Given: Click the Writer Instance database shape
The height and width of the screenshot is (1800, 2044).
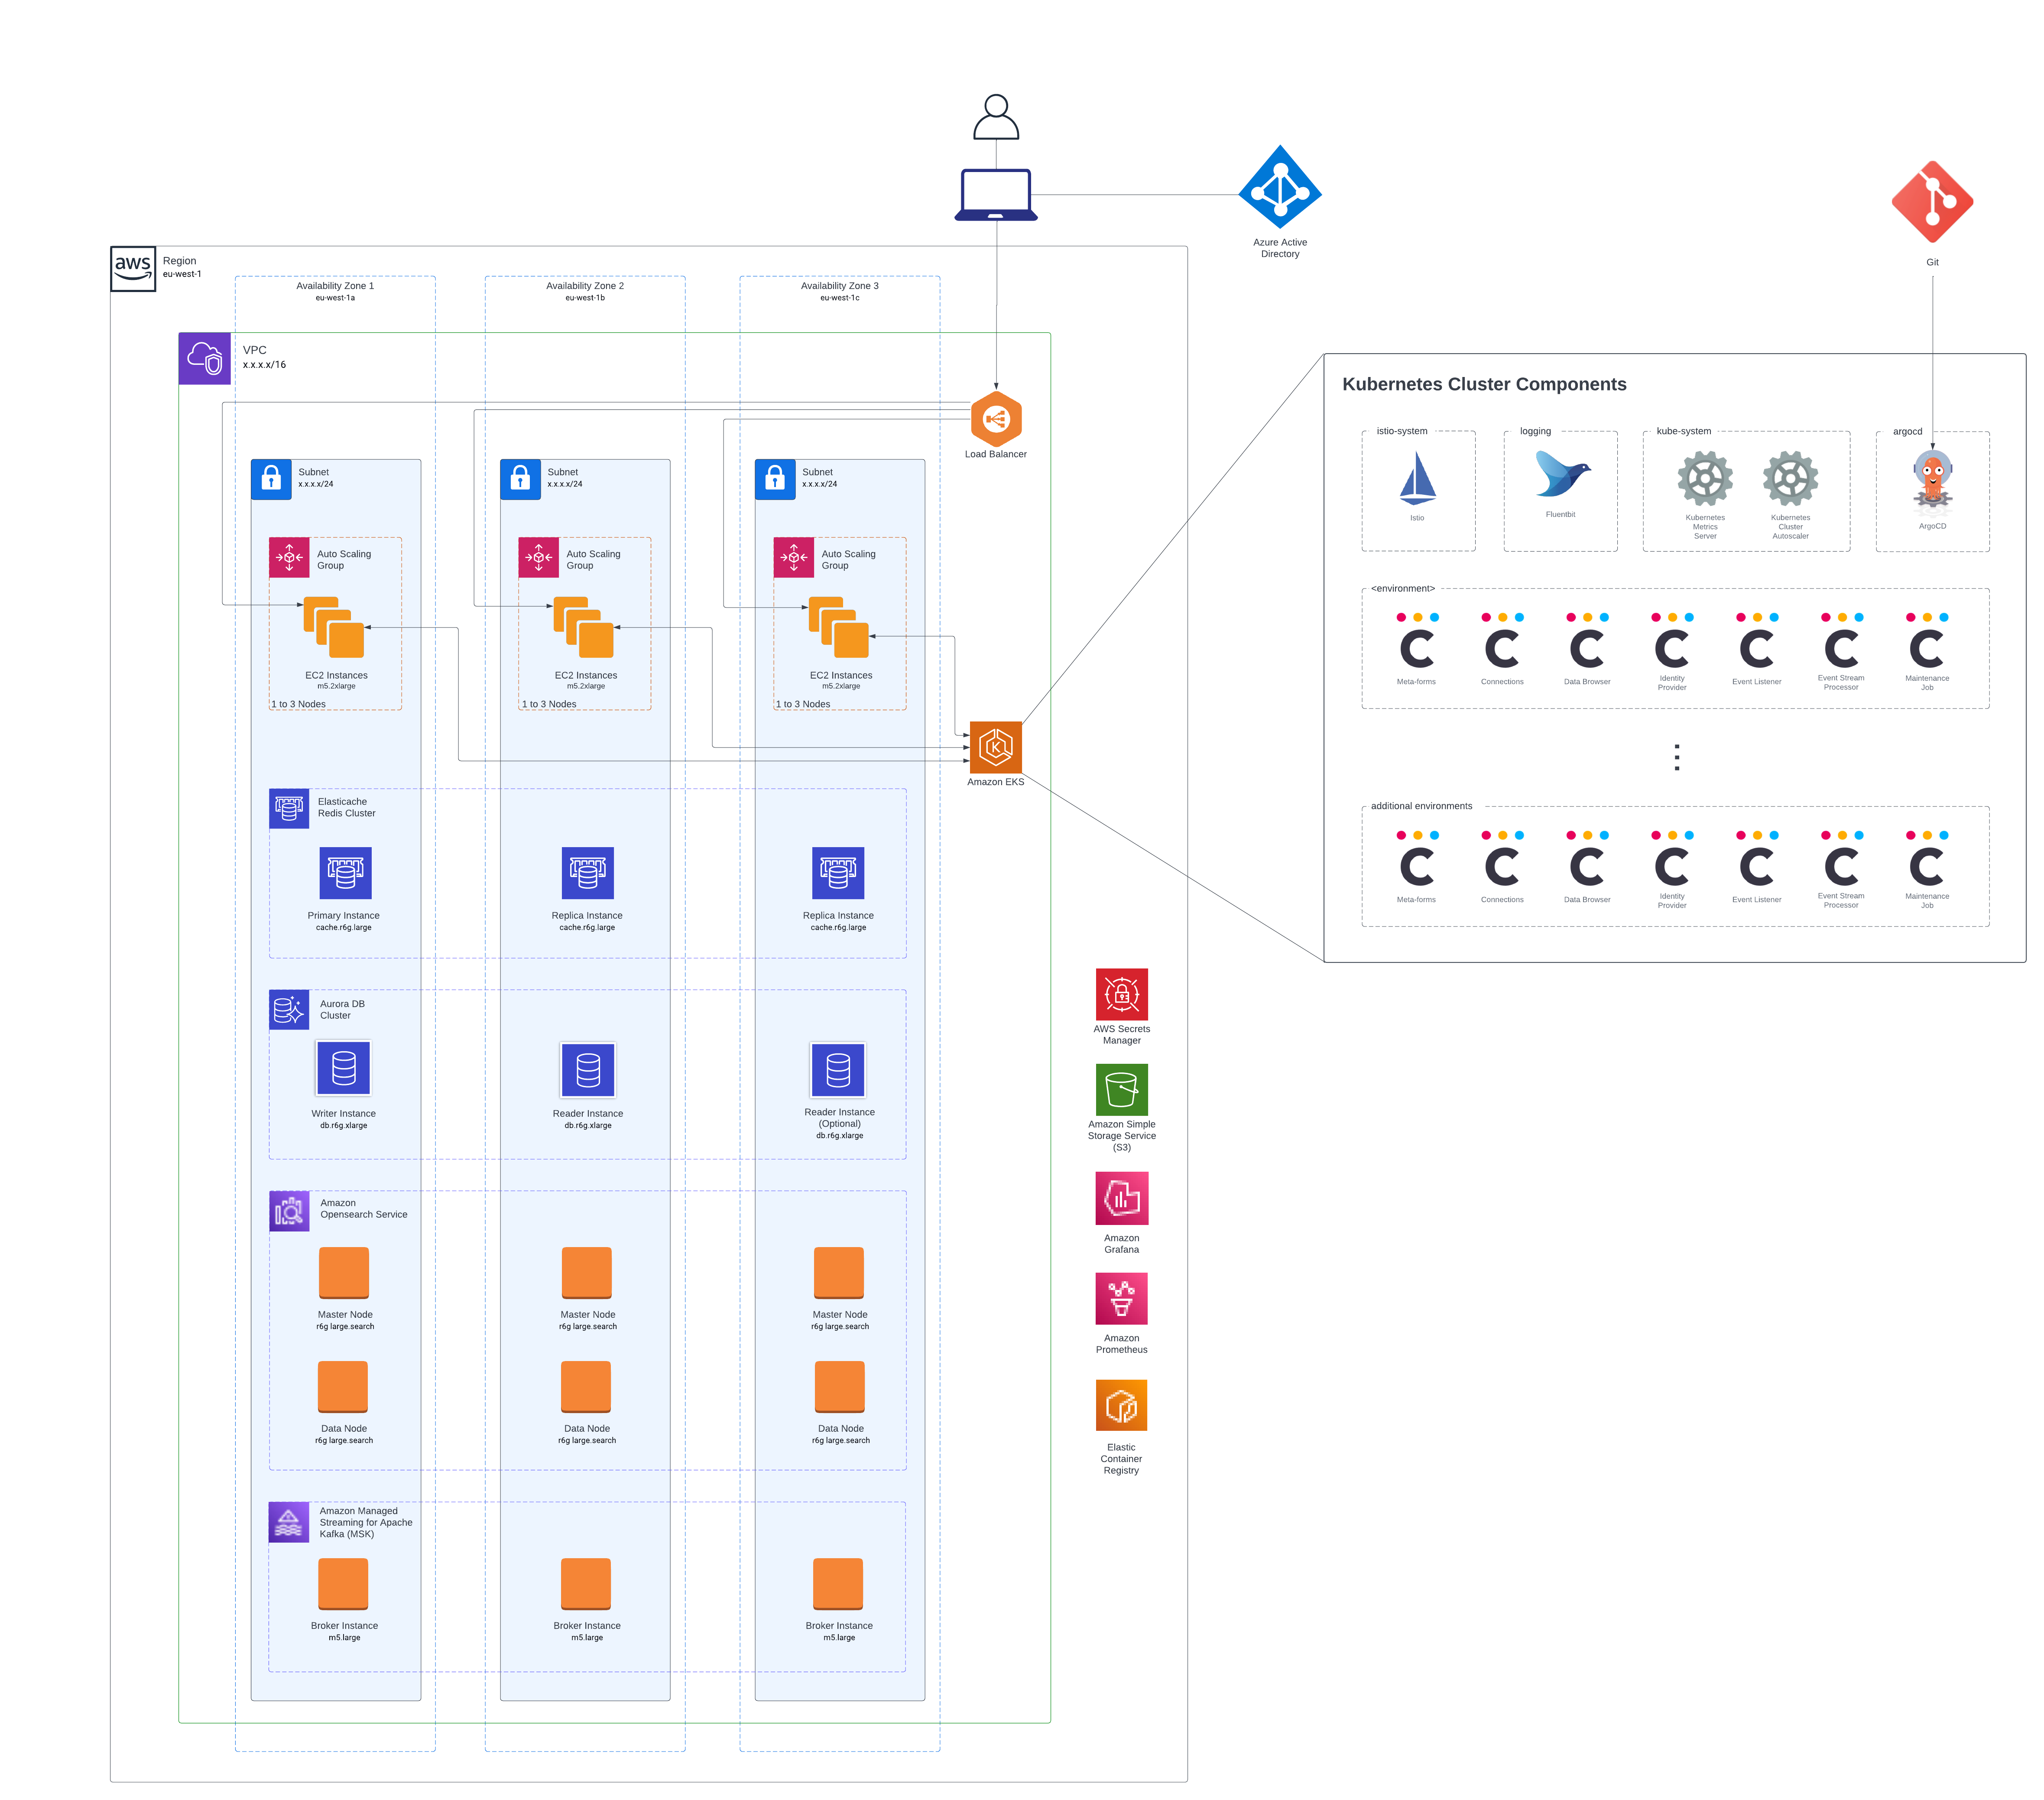Looking at the screenshot, I should pyautogui.click(x=343, y=1068).
